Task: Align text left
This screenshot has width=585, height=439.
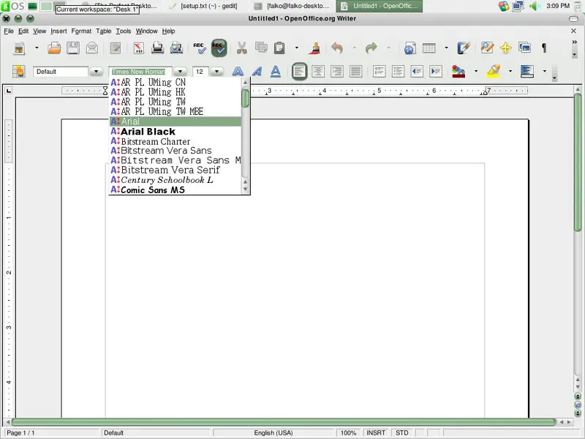Action: (x=299, y=71)
